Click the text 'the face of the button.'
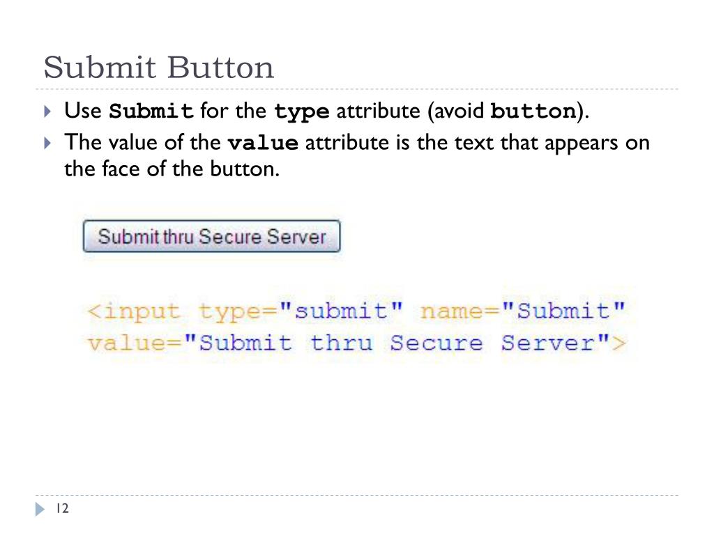This screenshot has height=535, width=714. 172,169
